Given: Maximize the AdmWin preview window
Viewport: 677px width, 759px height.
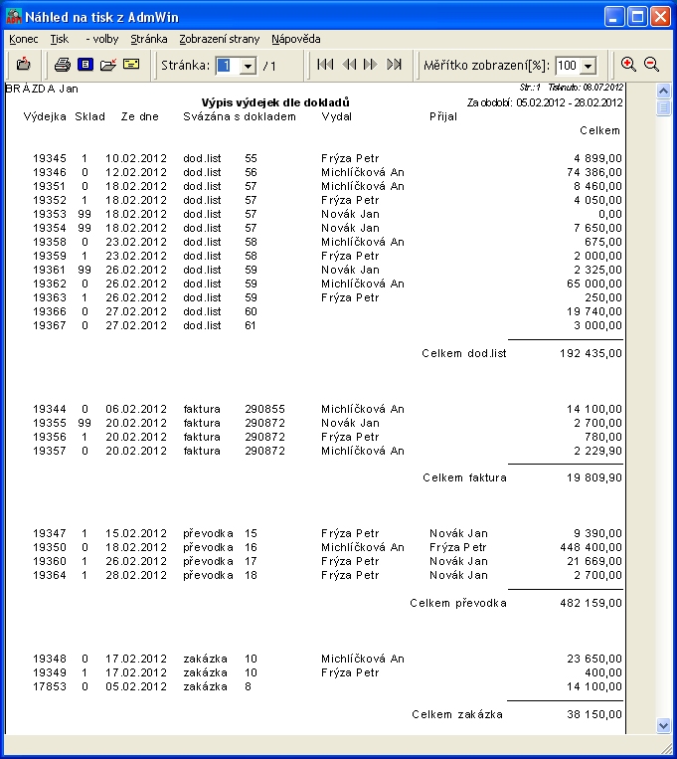Looking at the screenshot, I should [x=637, y=17].
